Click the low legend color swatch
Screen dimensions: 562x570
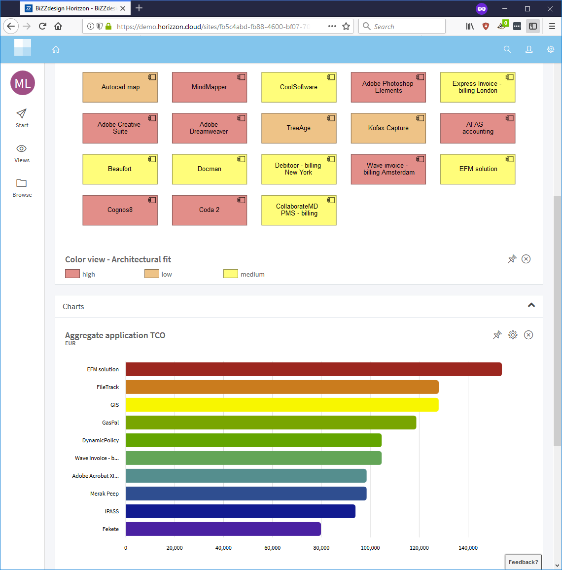pyautogui.click(x=151, y=274)
